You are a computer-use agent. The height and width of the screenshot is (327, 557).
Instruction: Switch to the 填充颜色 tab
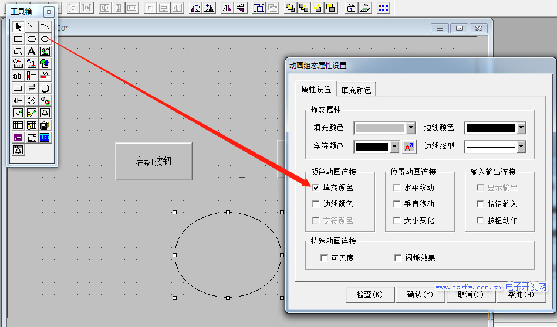pos(356,90)
